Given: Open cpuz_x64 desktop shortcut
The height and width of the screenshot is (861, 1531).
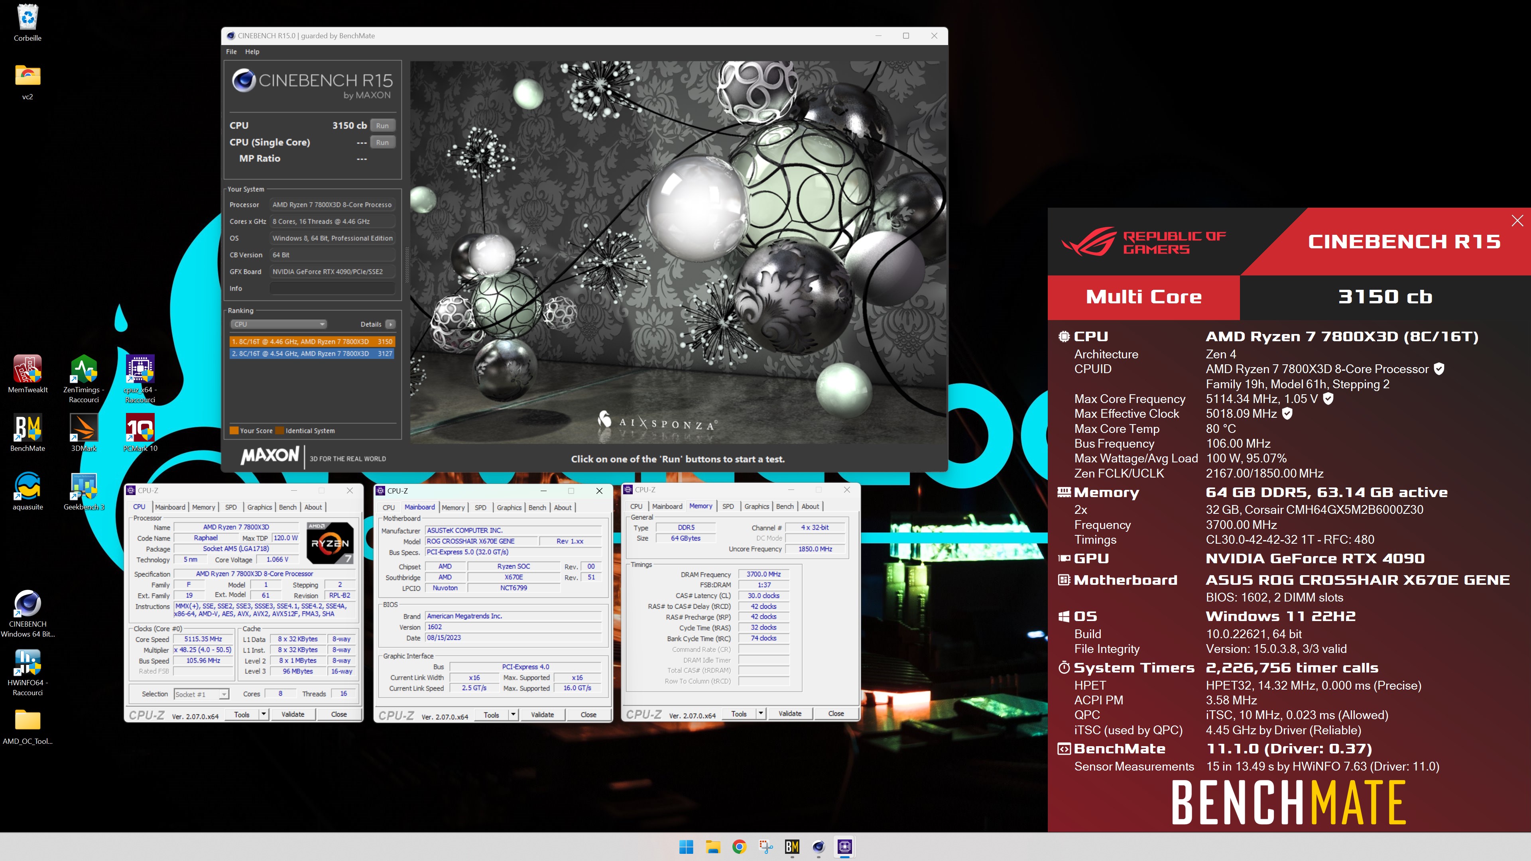Looking at the screenshot, I should click(x=140, y=369).
